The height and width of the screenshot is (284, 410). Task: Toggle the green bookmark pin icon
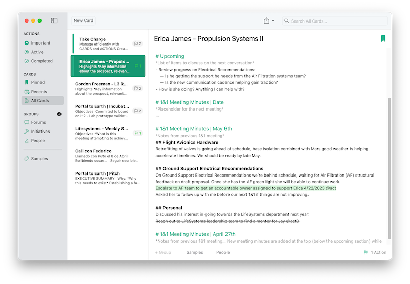[383, 39]
